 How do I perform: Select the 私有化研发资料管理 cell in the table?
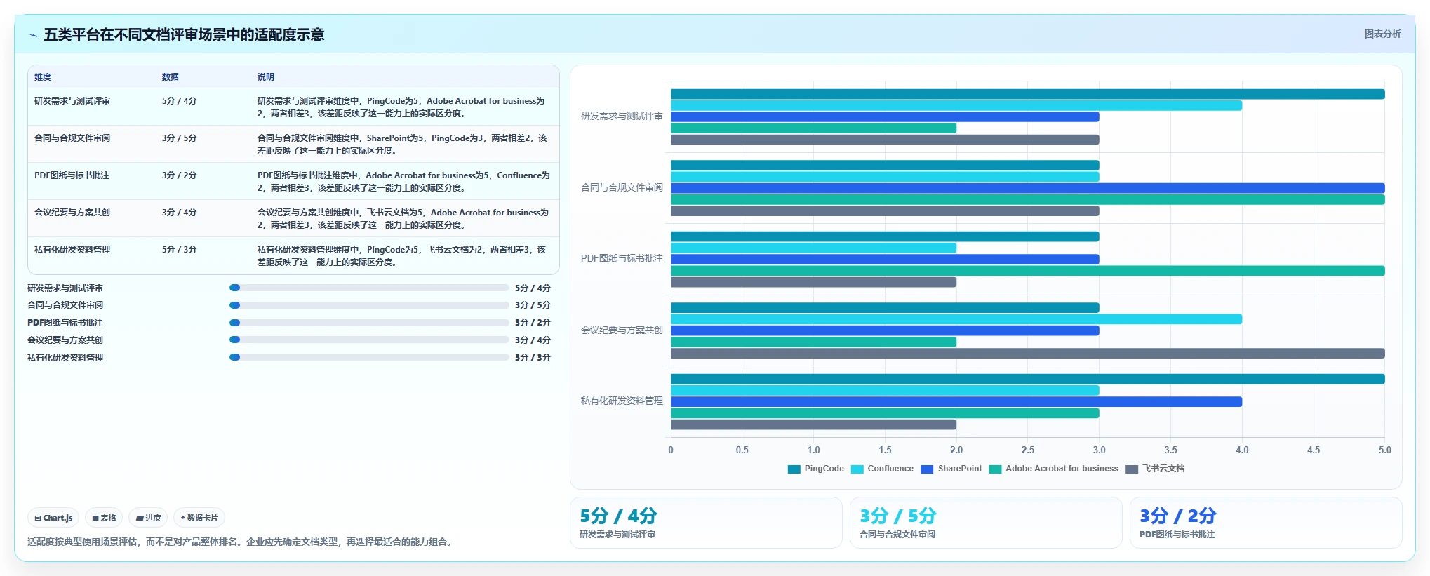pos(72,250)
